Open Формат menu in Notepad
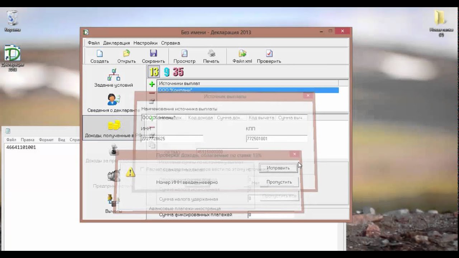The width and height of the screenshot is (459, 258). point(46,140)
